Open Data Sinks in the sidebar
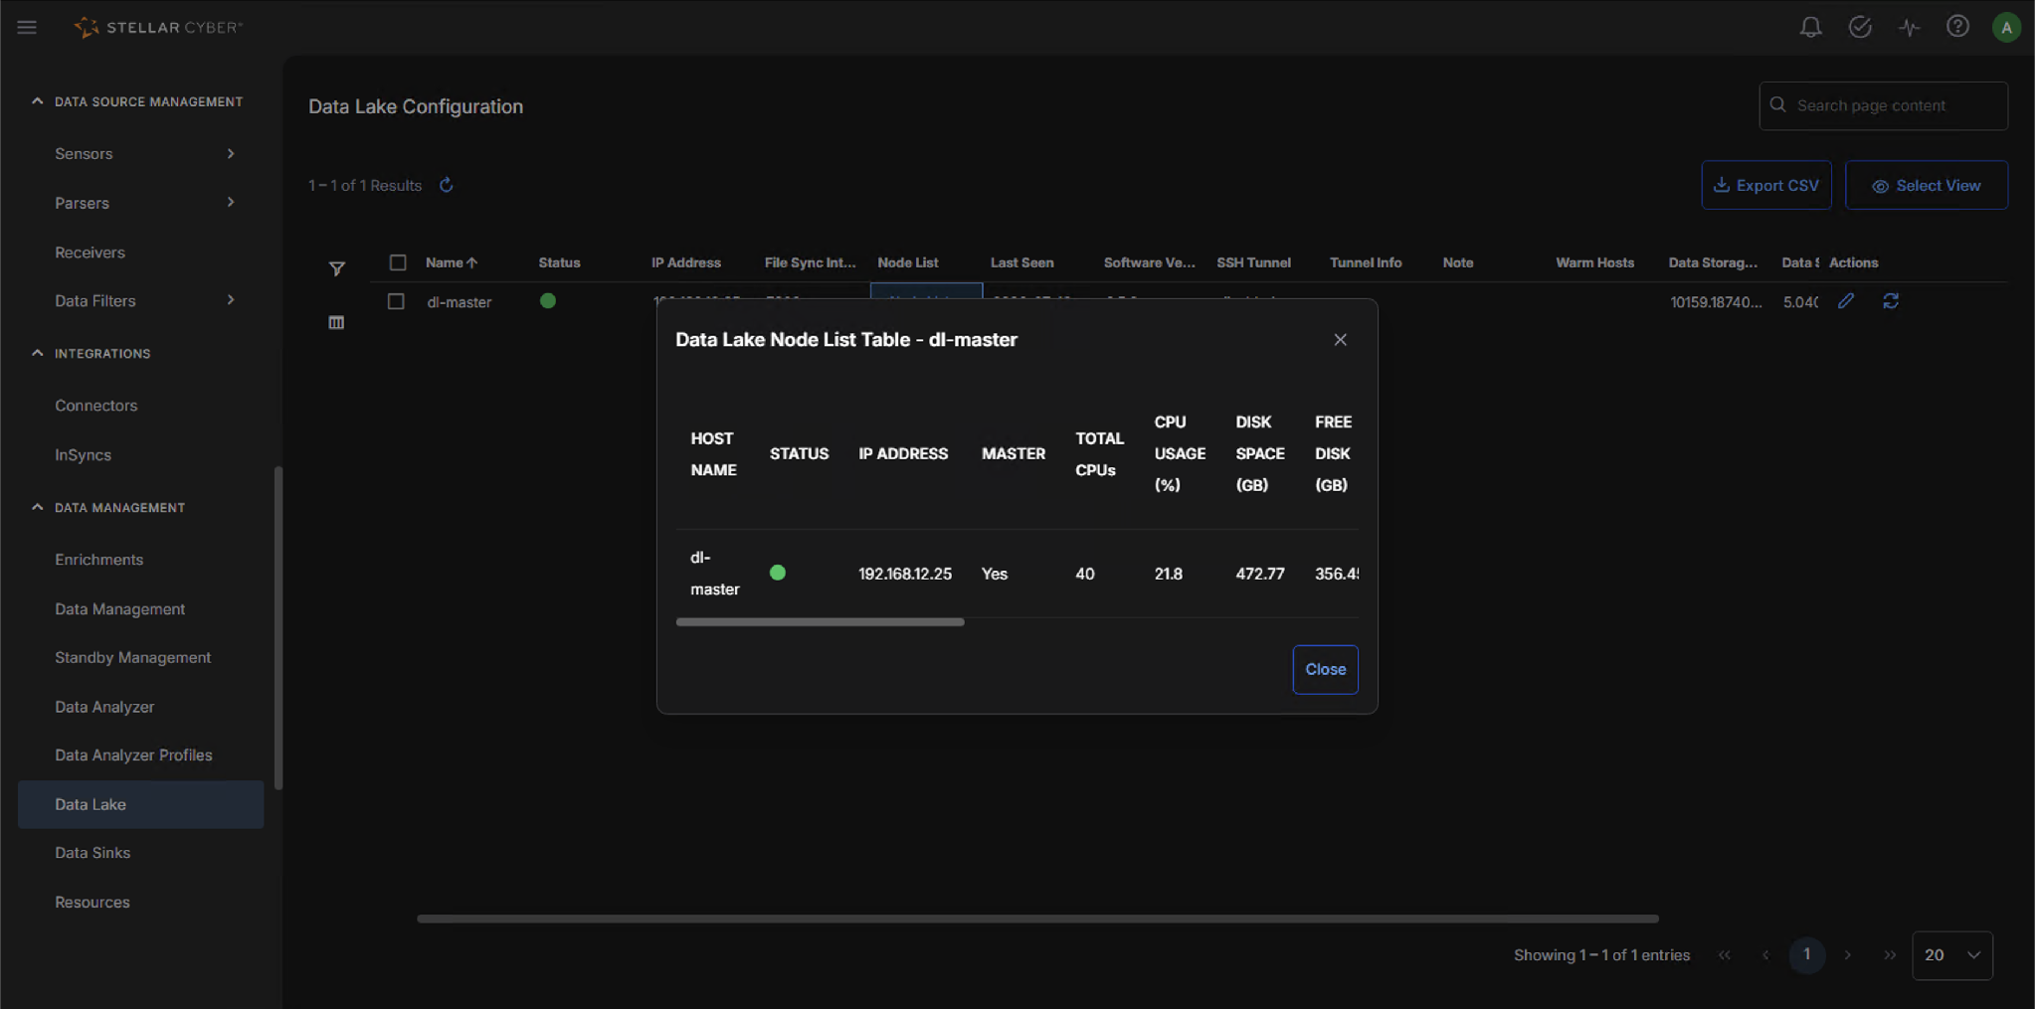 92,853
